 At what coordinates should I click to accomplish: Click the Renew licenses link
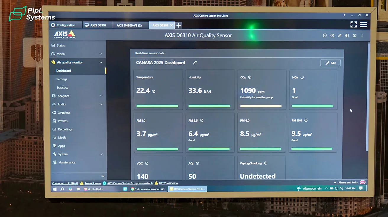(x=93, y=183)
